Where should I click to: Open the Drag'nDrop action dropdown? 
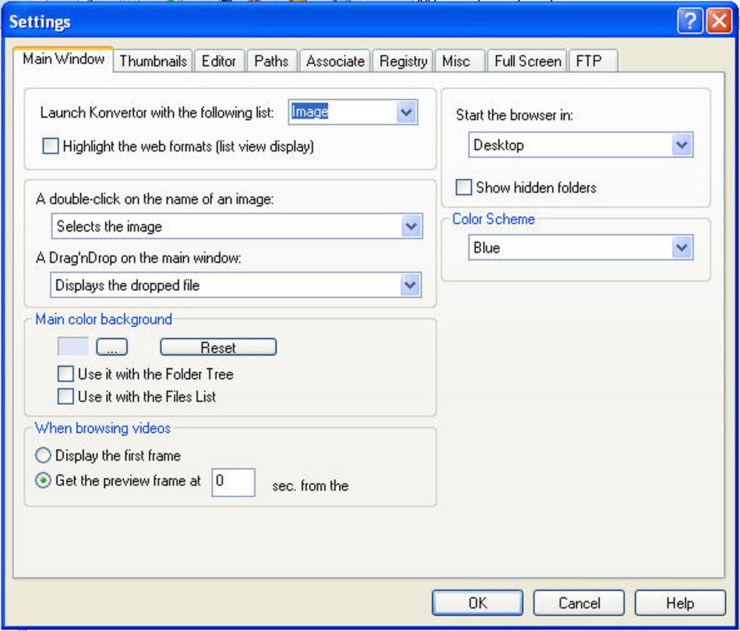tap(411, 285)
